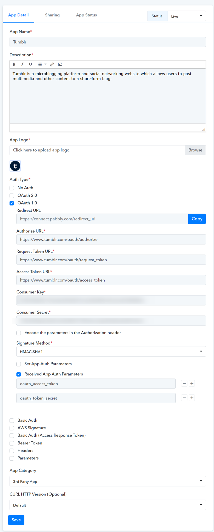This screenshot has width=214, height=532.
Task: Click the App Name field
Action: pyautogui.click(x=108, y=42)
